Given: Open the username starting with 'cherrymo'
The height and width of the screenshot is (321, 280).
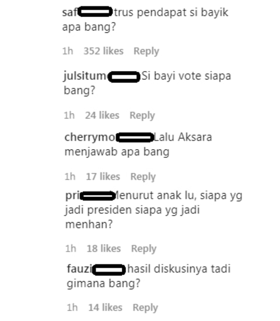Looking at the screenshot, I should [x=109, y=137].
